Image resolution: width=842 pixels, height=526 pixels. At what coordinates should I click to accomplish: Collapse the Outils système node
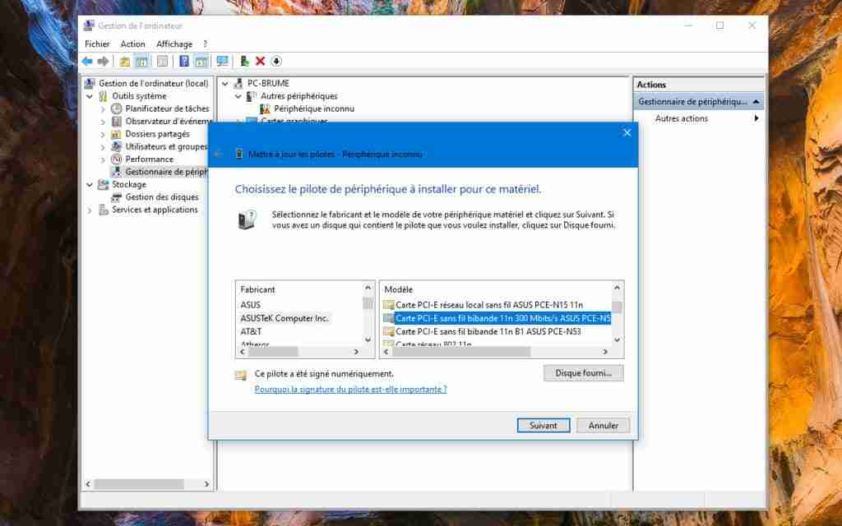[90, 95]
